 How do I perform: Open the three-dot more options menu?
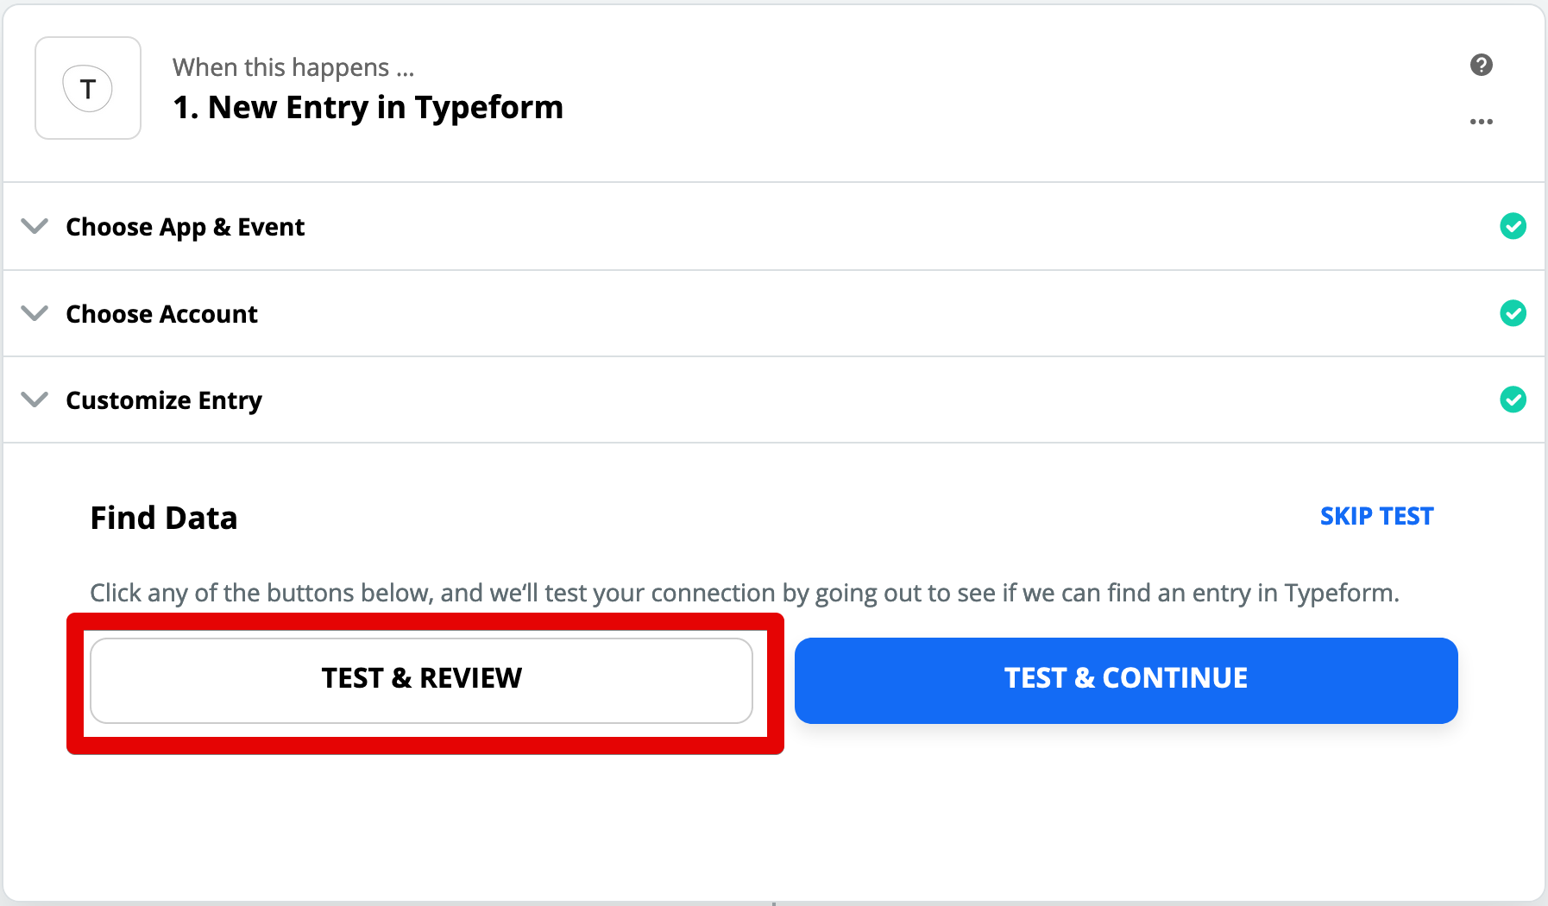1482,122
